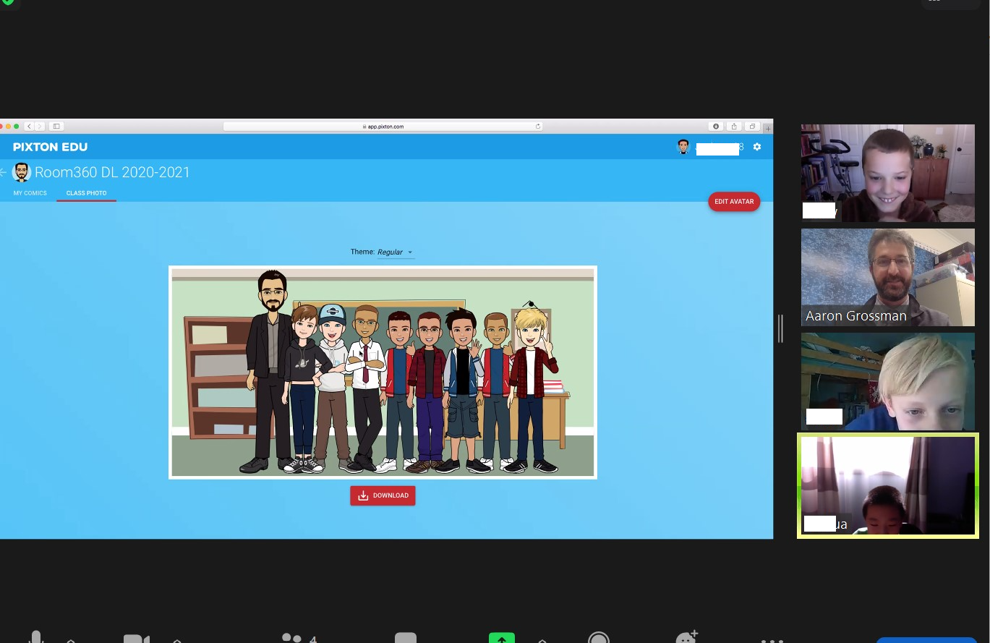Click the green Share Screen icon

pos(501,638)
